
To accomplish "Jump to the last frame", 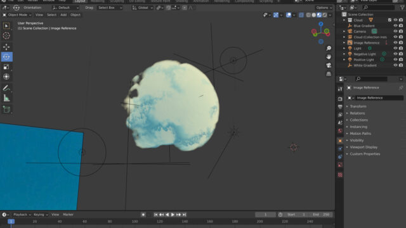I will click(x=185, y=215).
